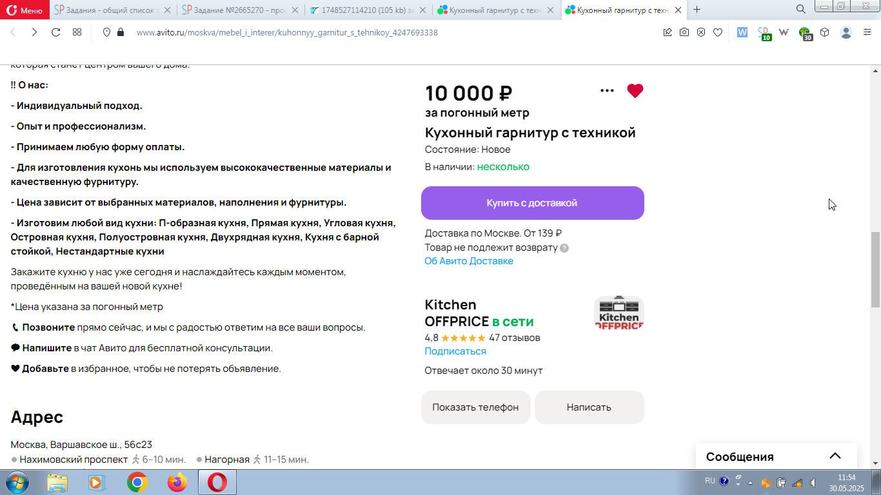Click Показать телефон button
This screenshot has height=495, width=881.
coord(476,407)
